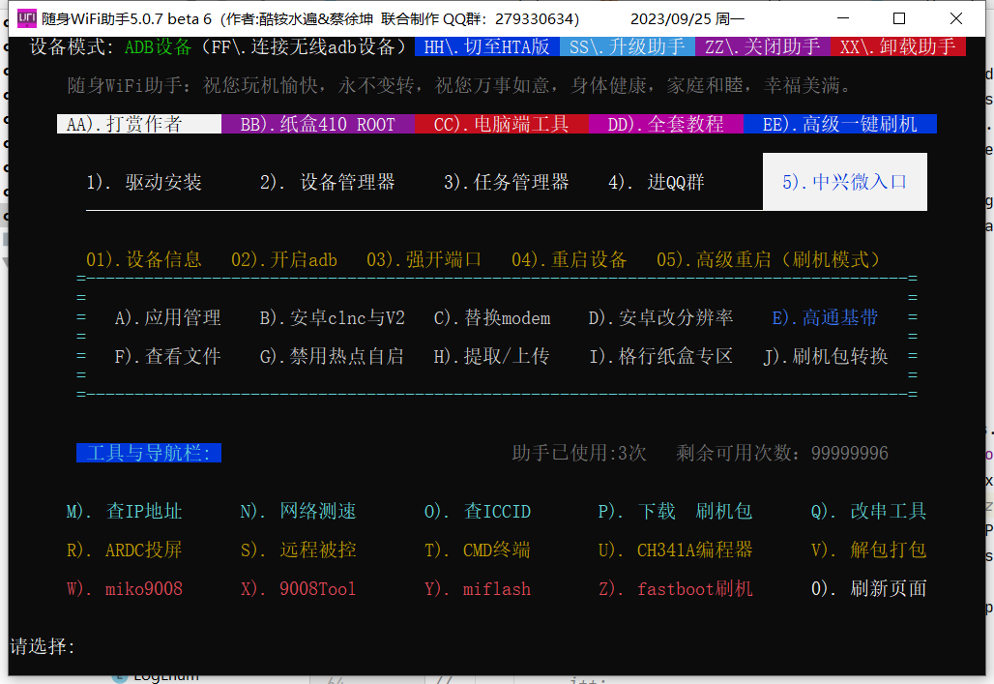Select 01). 设备信息 device info
Viewport: 994px width, 684px height.
tap(144, 259)
